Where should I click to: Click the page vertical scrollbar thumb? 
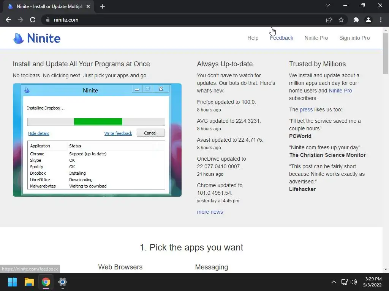[x=386, y=53]
